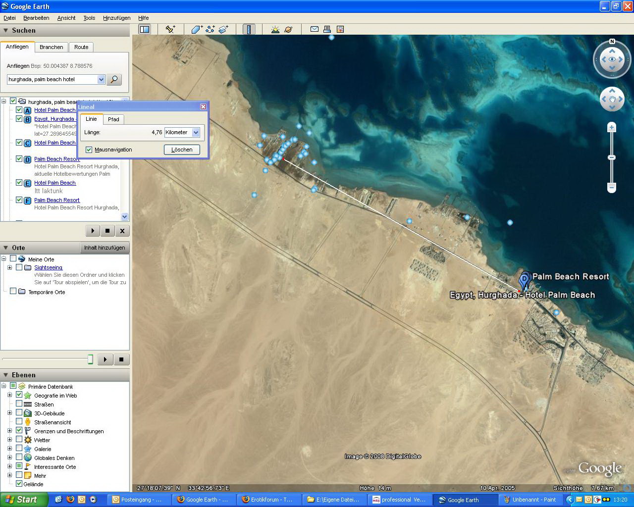Switch to the Route search tab

coord(81,47)
